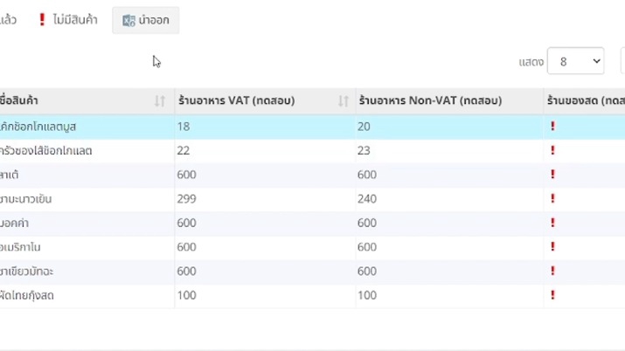Click red exclamation icon in third row

[552, 175]
